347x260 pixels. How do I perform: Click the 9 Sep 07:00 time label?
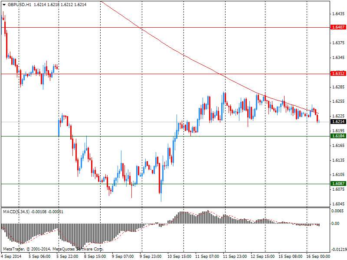point(123,257)
